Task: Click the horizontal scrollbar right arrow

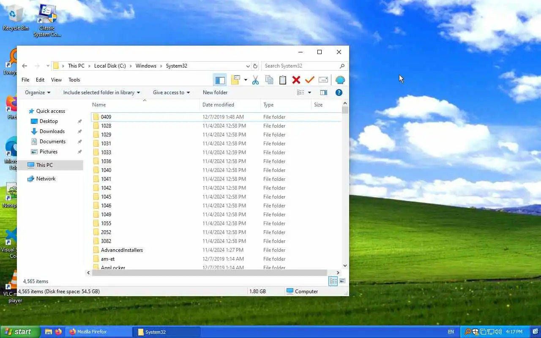Action: 338,273
